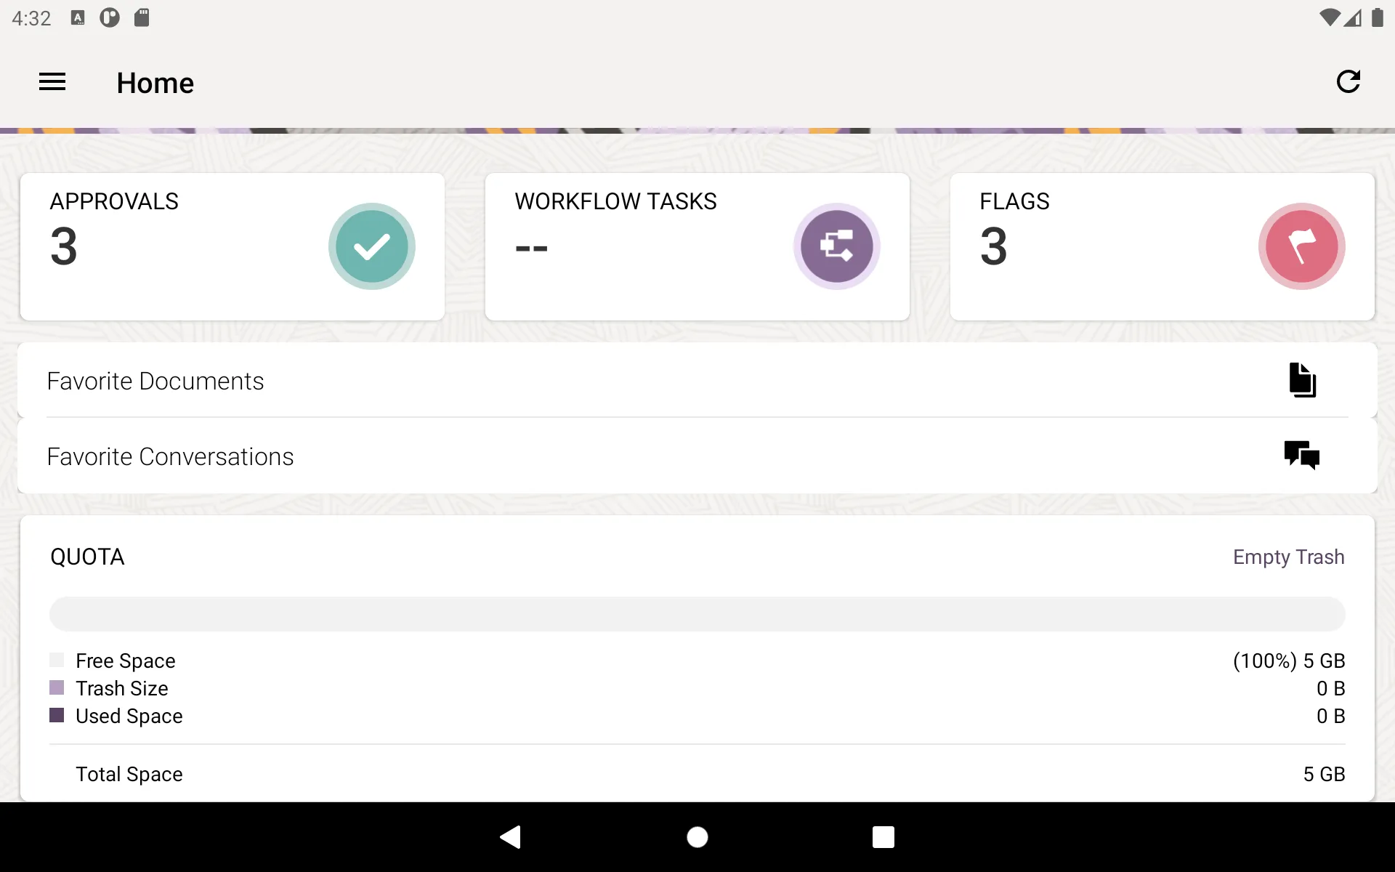Click the Free Space checkbox indicator

57,660
